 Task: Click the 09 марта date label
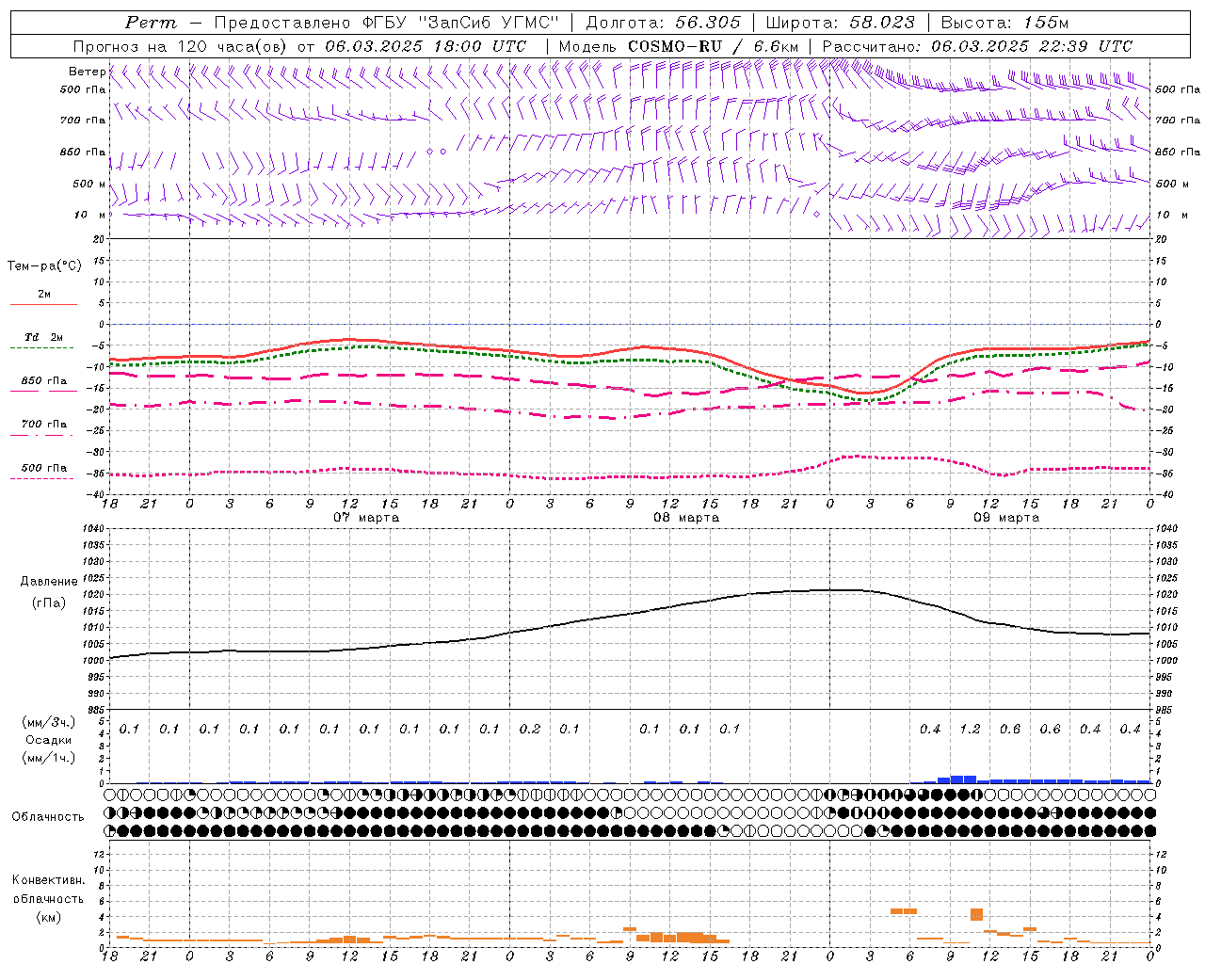click(1006, 518)
